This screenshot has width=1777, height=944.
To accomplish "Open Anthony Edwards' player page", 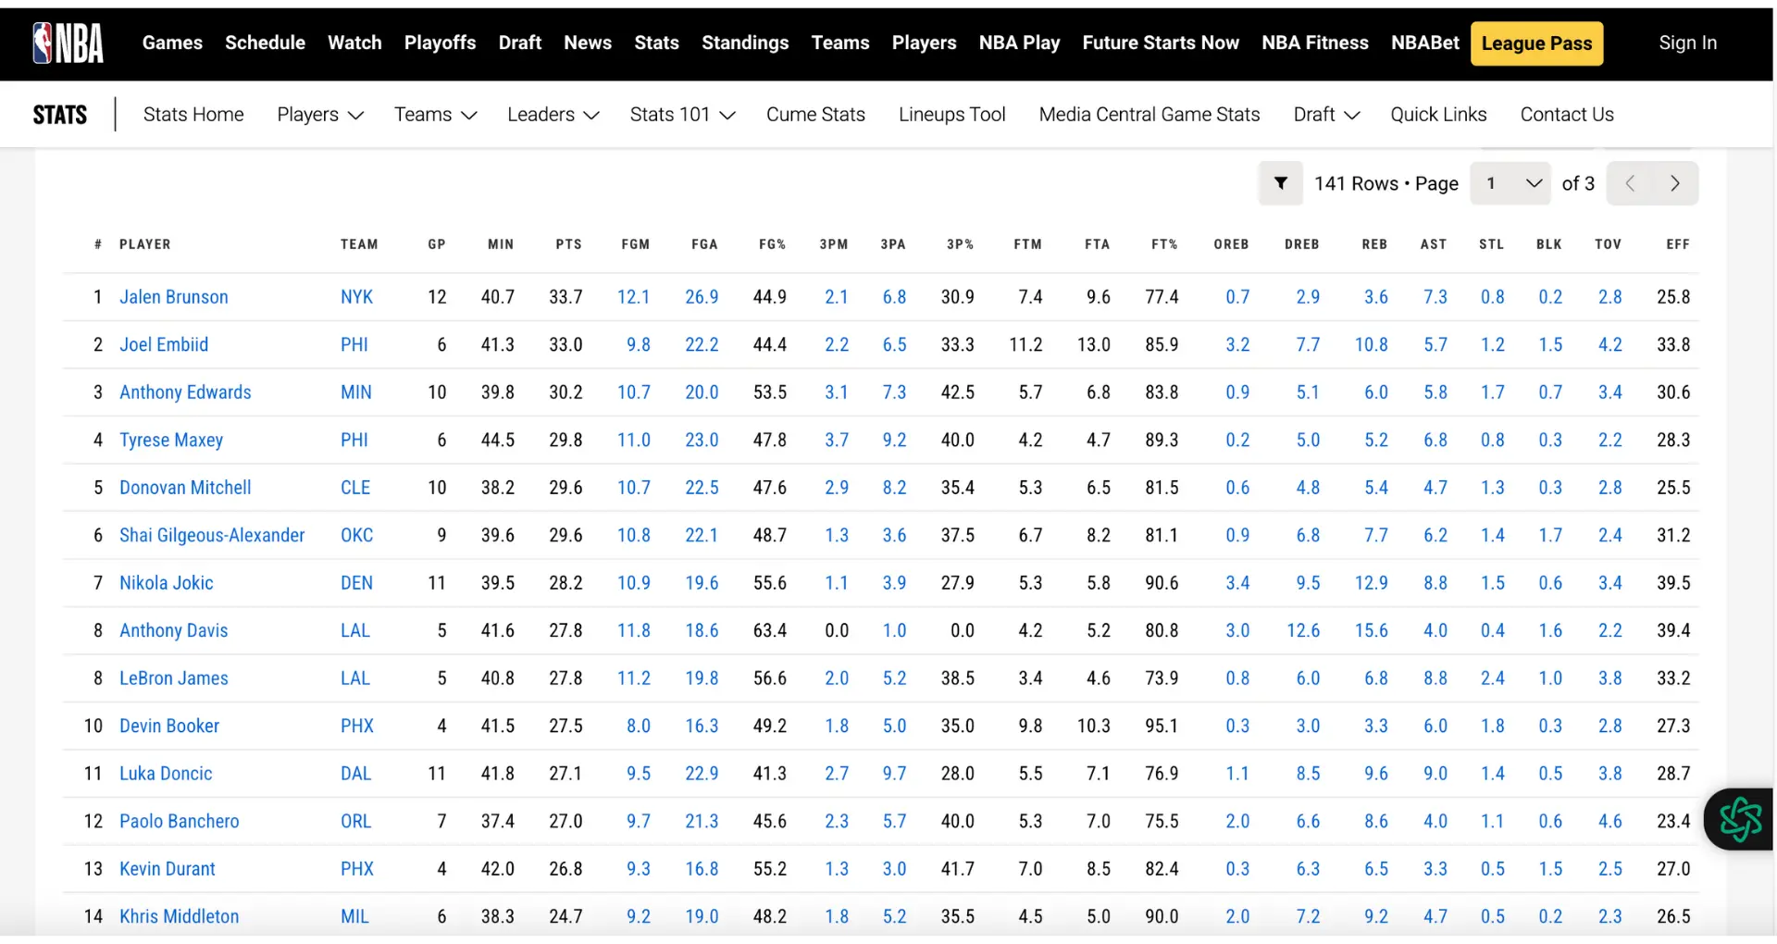I will pos(185,392).
